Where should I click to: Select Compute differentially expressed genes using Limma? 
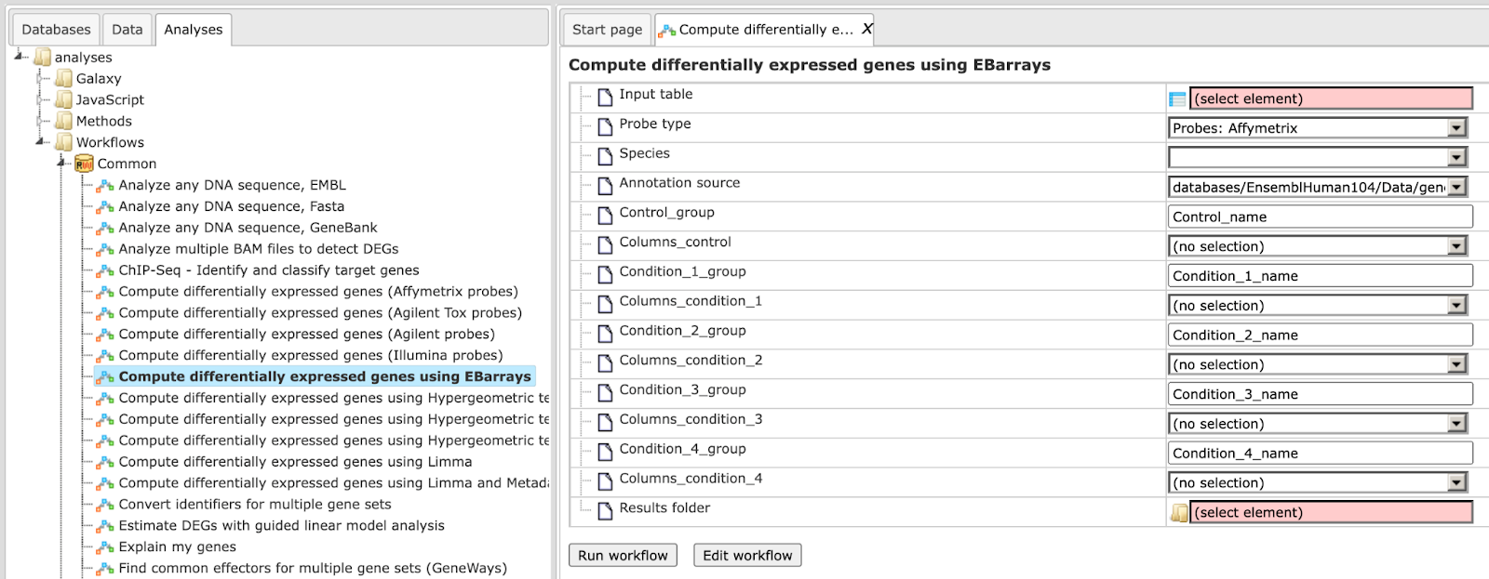coord(295,462)
